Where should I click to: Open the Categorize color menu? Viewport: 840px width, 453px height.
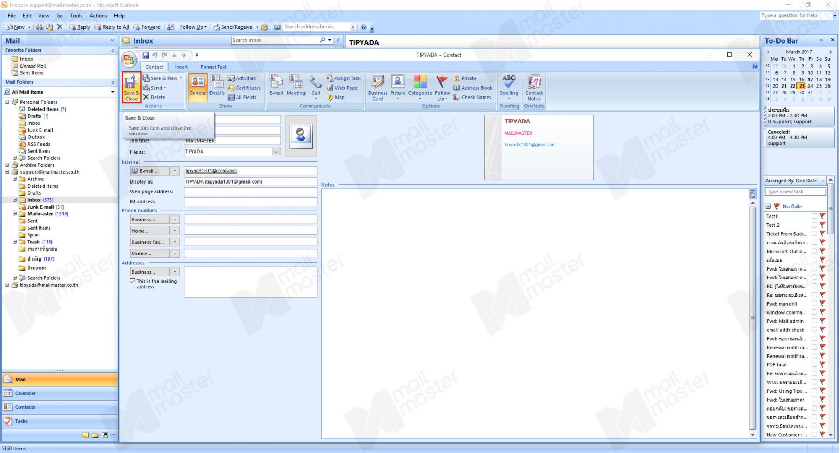pos(420,87)
